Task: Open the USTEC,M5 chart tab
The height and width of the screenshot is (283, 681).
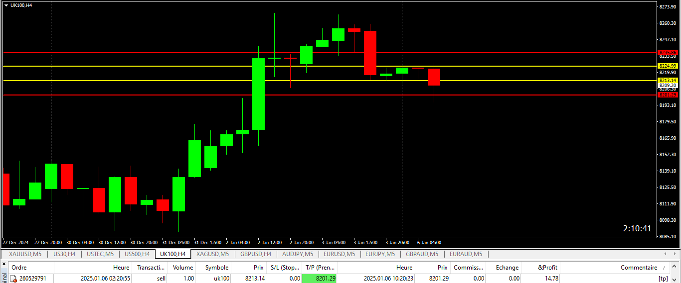Action: [100, 254]
